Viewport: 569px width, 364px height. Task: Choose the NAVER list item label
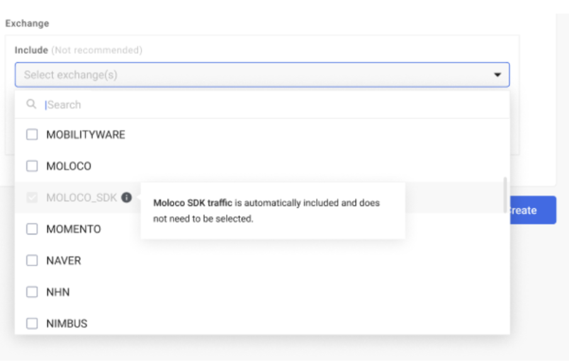(64, 261)
